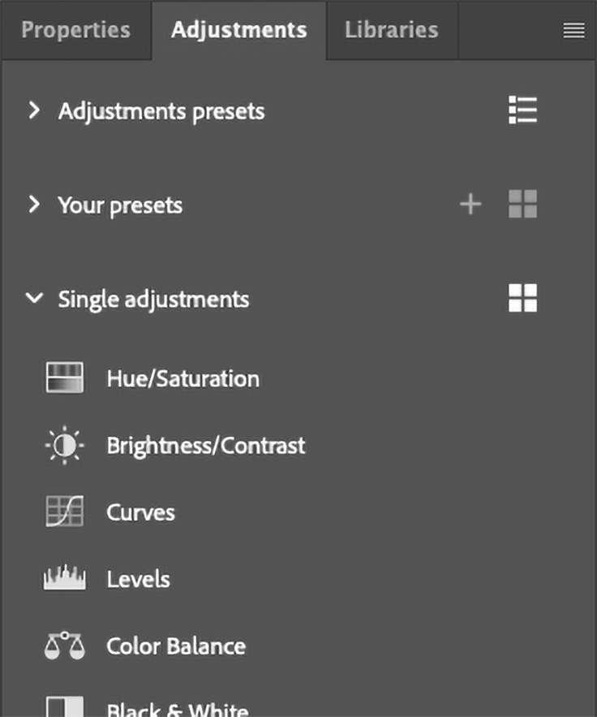
Task: Toggle list view for Adjustments presets
Action: coord(522,110)
